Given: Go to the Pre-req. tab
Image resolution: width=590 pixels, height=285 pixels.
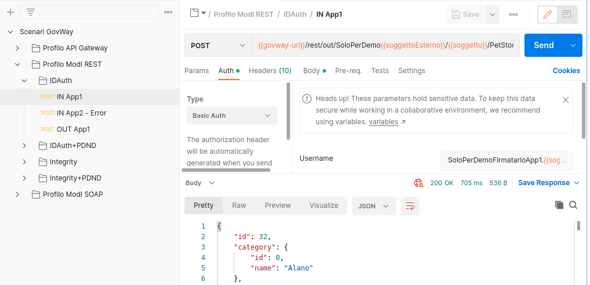Looking at the screenshot, I should [x=349, y=71].
